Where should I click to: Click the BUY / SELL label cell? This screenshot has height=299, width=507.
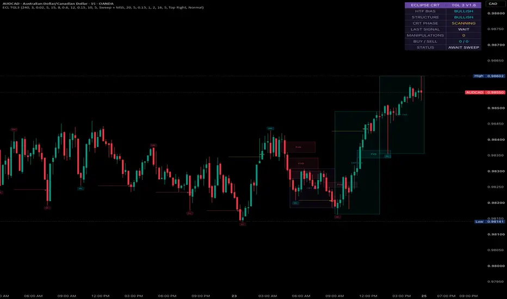click(425, 41)
